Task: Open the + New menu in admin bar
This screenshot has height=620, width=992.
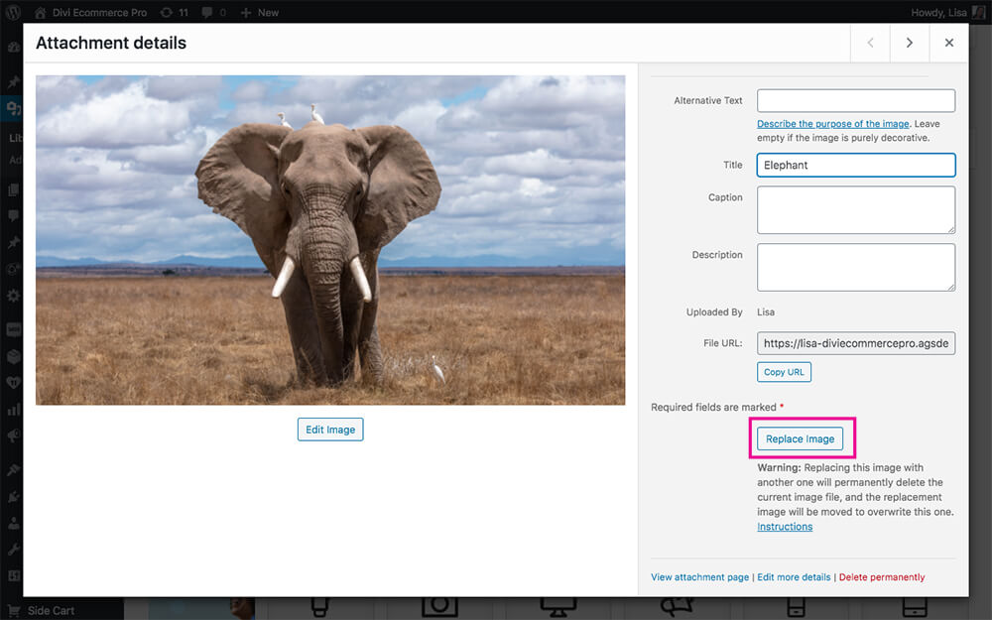Action: tap(259, 13)
